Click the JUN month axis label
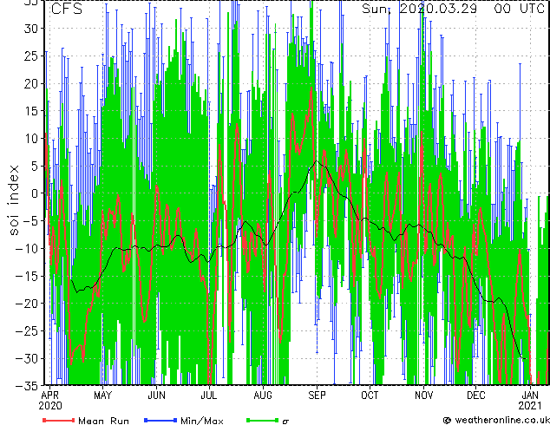This screenshot has width=550, height=425. [x=156, y=396]
